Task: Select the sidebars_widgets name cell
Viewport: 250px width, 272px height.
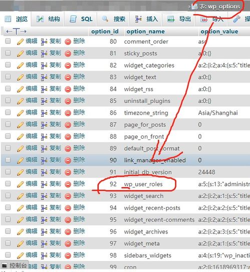Action: pyautogui.click(x=148, y=255)
